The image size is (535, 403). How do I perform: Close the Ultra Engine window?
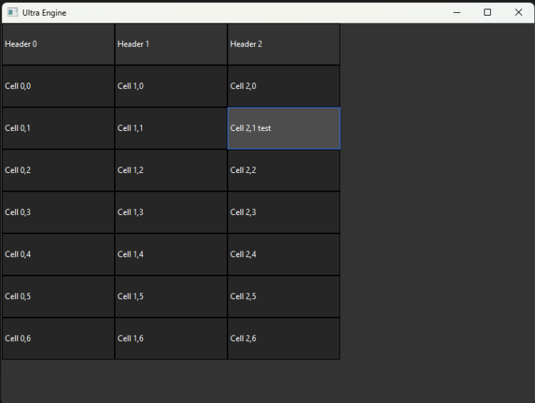[x=519, y=12]
